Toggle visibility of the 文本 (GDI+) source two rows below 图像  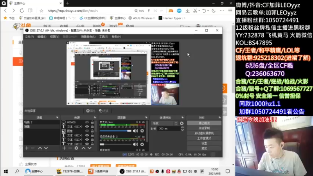click(87, 140)
